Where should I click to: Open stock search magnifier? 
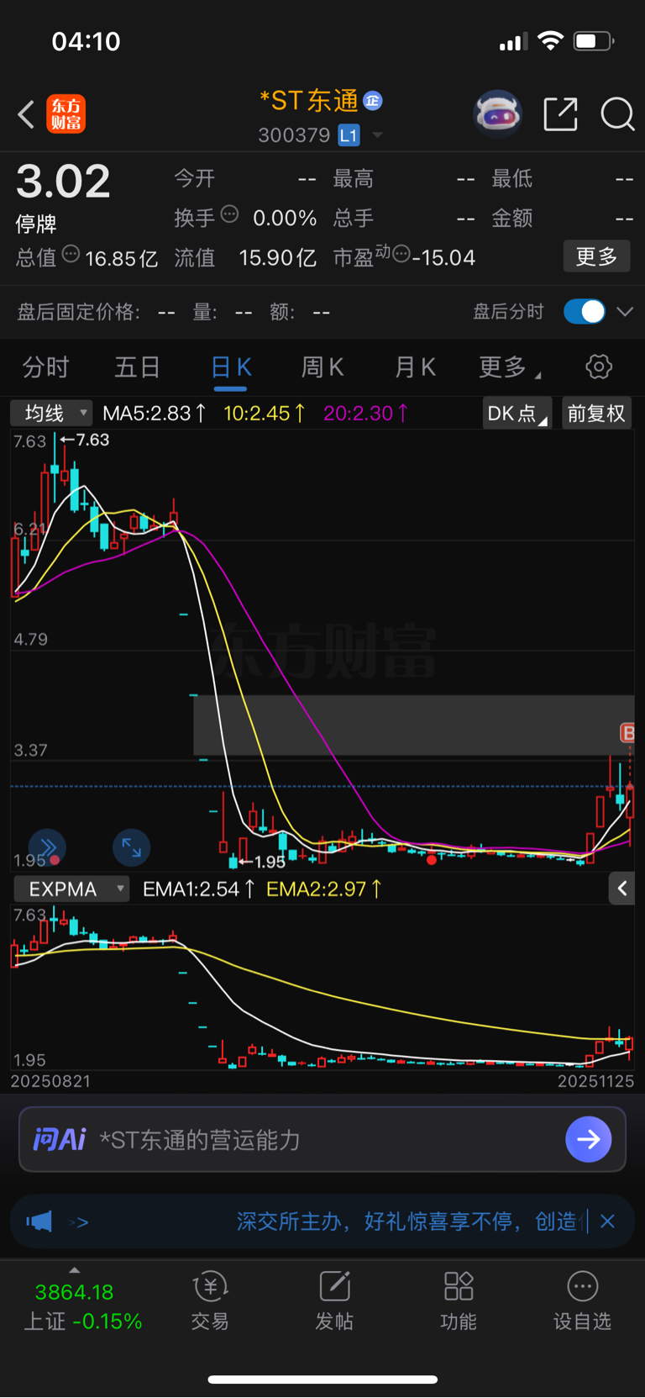pyautogui.click(x=617, y=114)
